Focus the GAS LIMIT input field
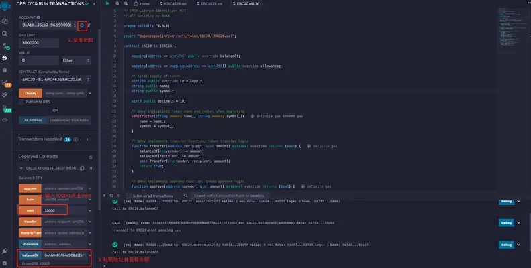Screen dimensions: 531x268 click(39, 43)
